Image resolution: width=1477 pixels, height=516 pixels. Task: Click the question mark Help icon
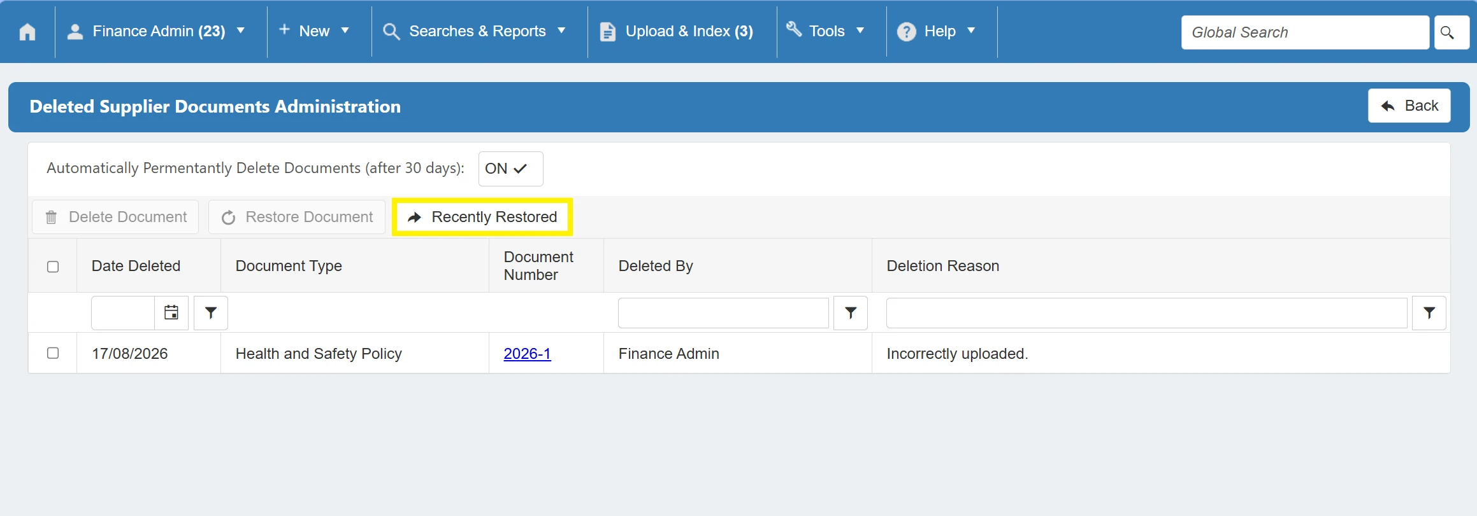point(907,32)
